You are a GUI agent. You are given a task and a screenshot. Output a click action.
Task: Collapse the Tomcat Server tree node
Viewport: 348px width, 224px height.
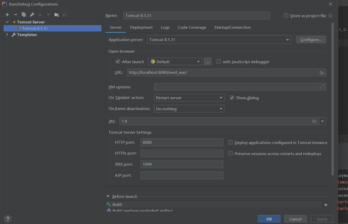pos(7,22)
